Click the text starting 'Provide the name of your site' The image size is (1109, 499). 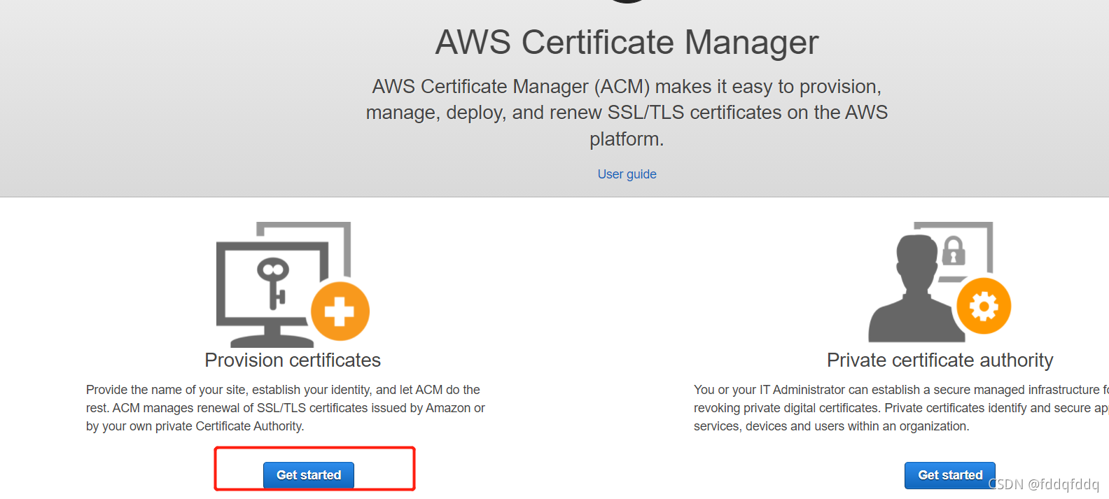click(286, 408)
